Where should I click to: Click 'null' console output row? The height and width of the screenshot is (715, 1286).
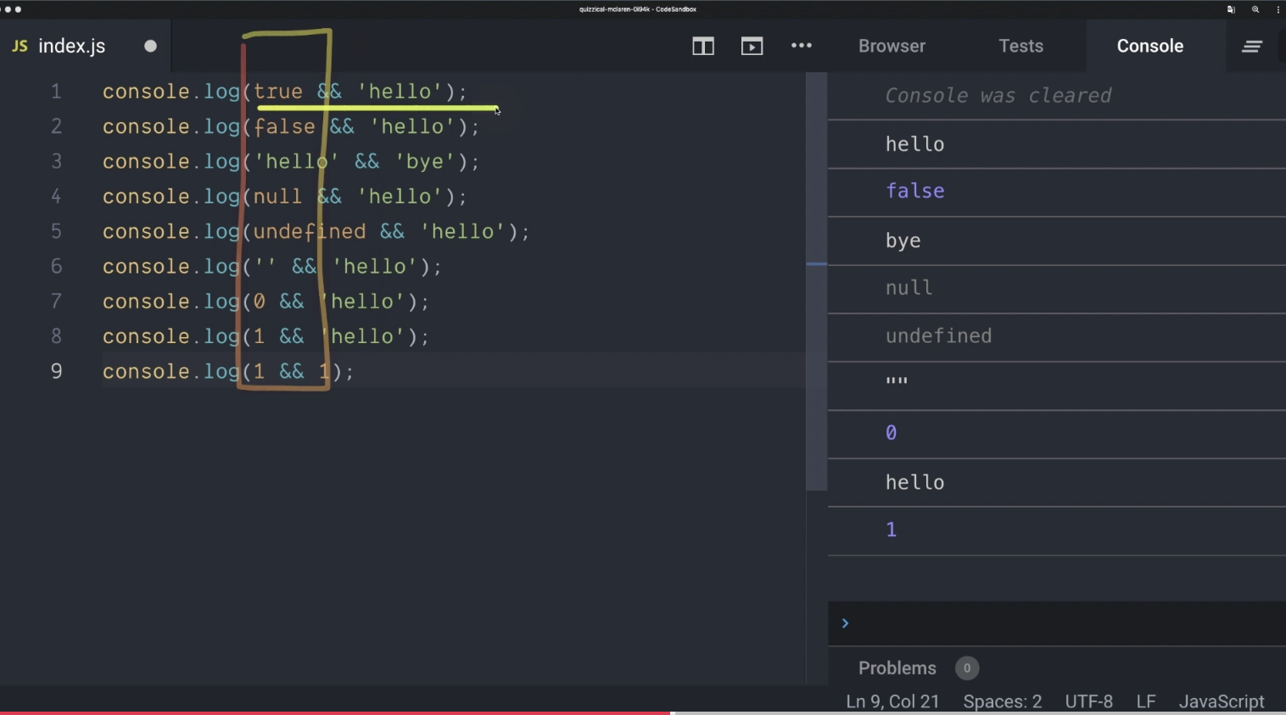(1057, 288)
